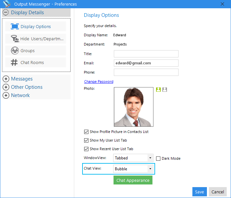Click the Cancel button
231x198 pixels.
pos(217,192)
